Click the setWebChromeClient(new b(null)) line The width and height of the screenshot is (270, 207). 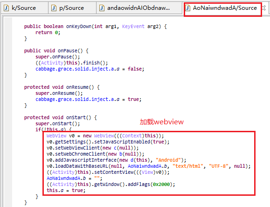tap(96, 154)
